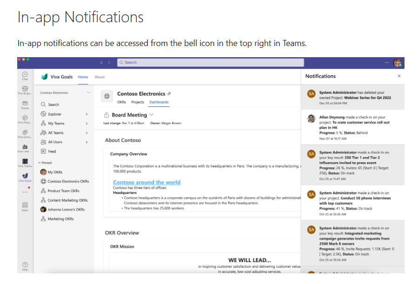Expand Explorer submenu chevron
This screenshot has height=284, width=418.
pyautogui.click(x=87, y=114)
